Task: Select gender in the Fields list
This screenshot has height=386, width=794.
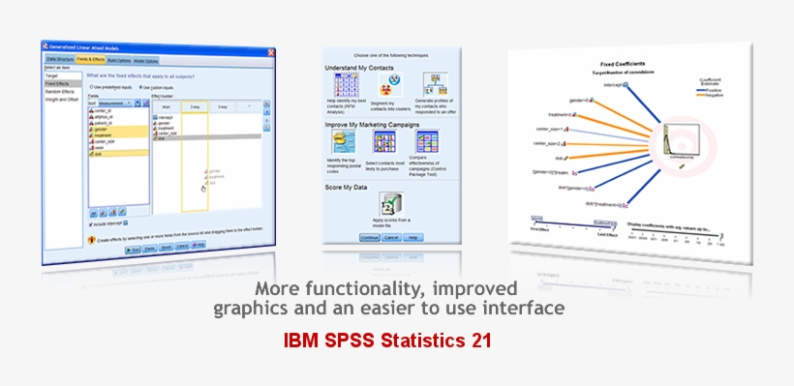Action: tap(119, 129)
